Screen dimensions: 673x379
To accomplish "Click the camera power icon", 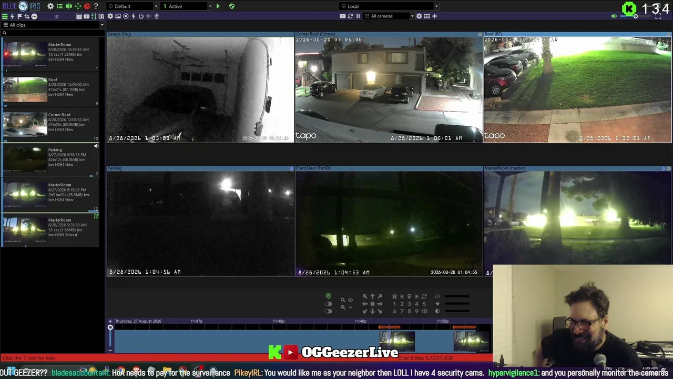I will pos(141,16).
